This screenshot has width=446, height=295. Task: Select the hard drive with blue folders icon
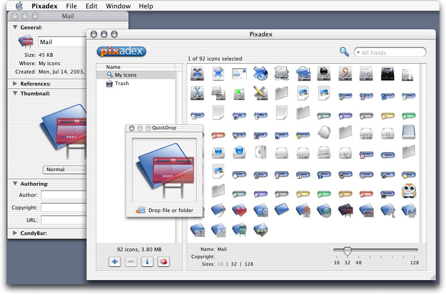(x=303, y=74)
